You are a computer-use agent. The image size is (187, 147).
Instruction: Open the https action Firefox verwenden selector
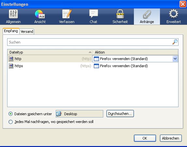135,66
